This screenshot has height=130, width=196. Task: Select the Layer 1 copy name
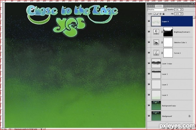tap(167, 64)
